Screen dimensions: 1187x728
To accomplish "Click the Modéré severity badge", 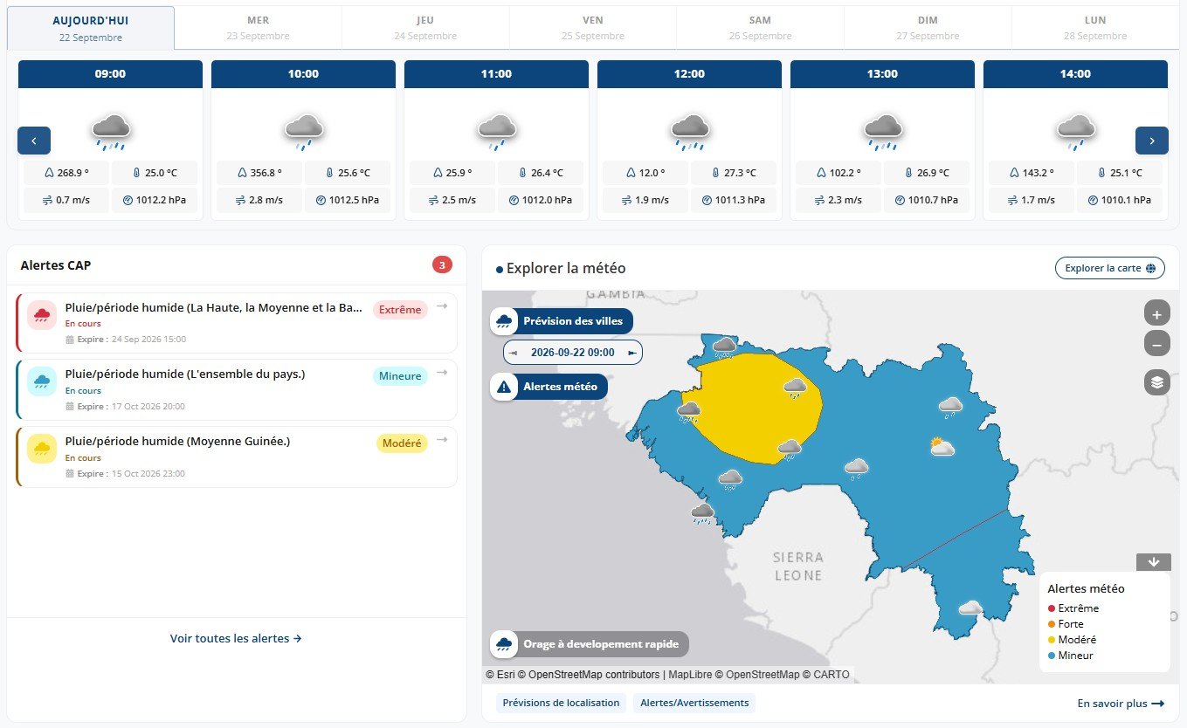I will (402, 443).
